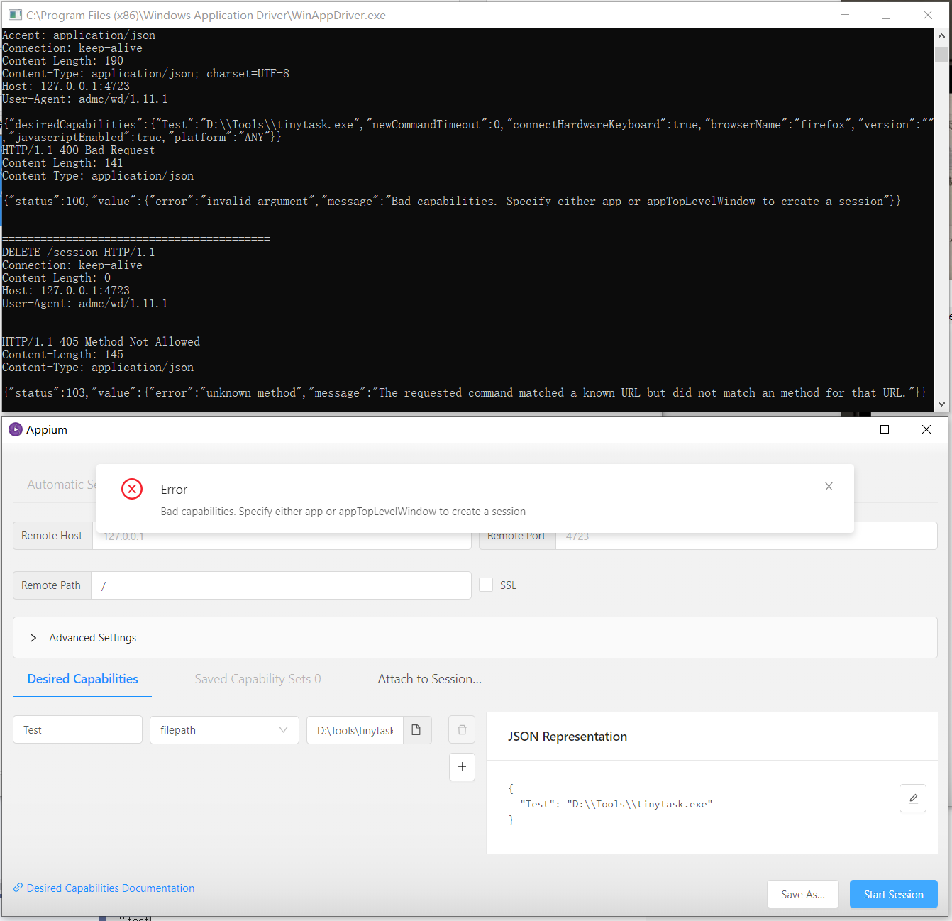This screenshot has height=921, width=952.
Task: Select the Desired Capabilities tab
Action: tap(82, 678)
